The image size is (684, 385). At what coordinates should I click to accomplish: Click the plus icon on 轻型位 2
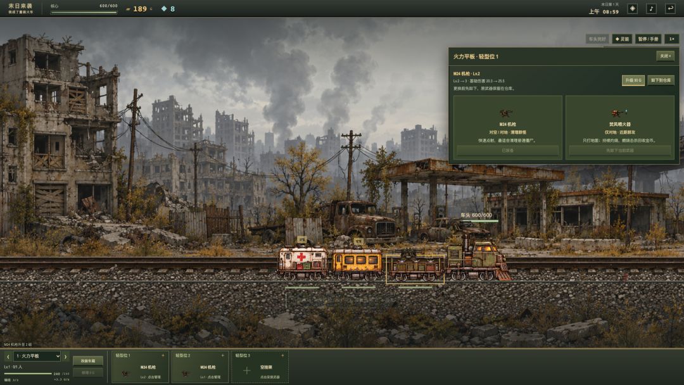[x=223, y=356]
